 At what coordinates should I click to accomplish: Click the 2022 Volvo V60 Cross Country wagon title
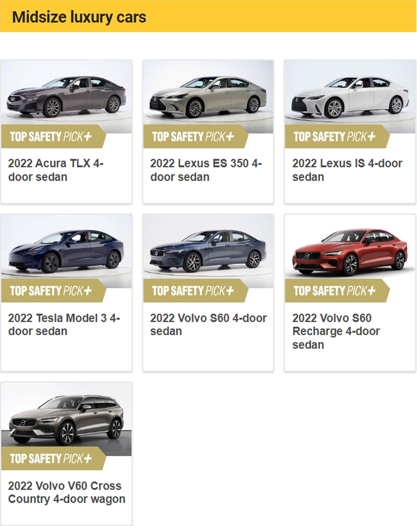67,492
